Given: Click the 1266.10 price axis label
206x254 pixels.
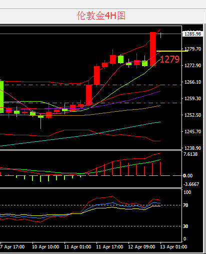Looking at the screenshot, I should pos(192,82).
